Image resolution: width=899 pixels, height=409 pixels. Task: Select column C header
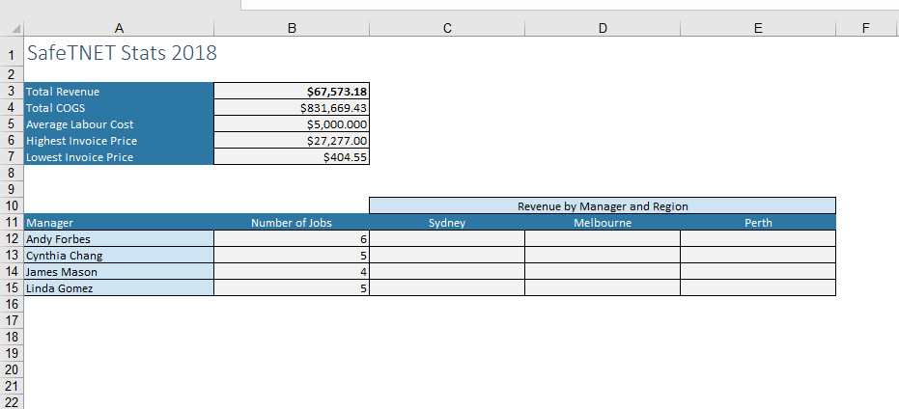pyautogui.click(x=447, y=28)
